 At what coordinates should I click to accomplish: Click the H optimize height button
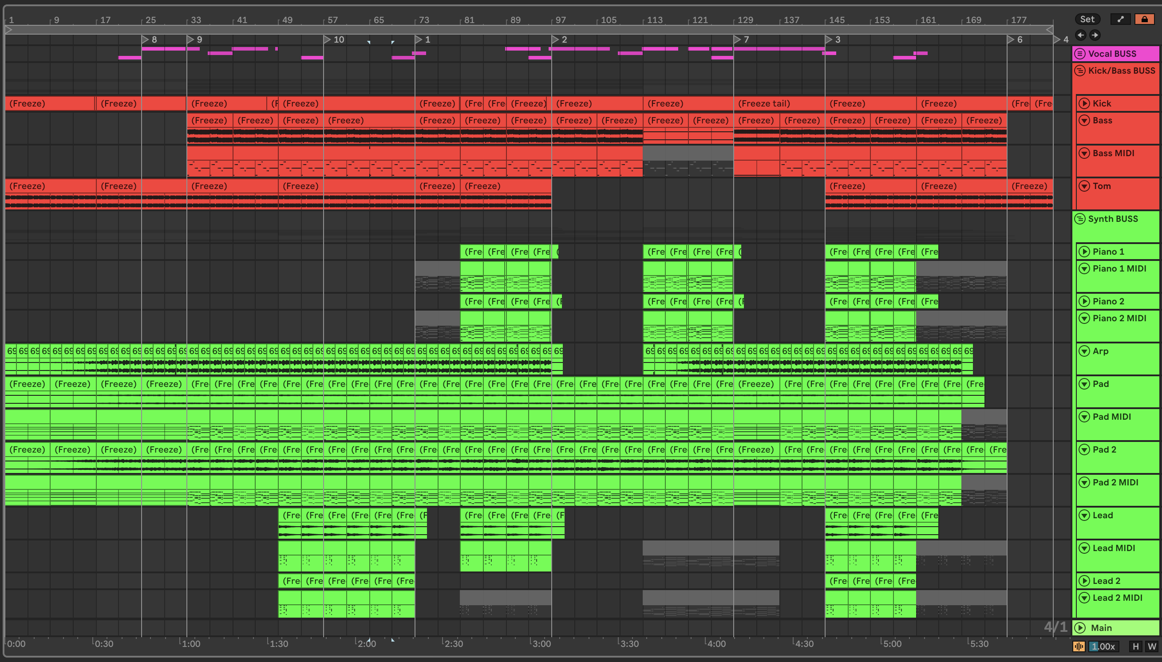pyautogui.click(x=1136, y=646)
